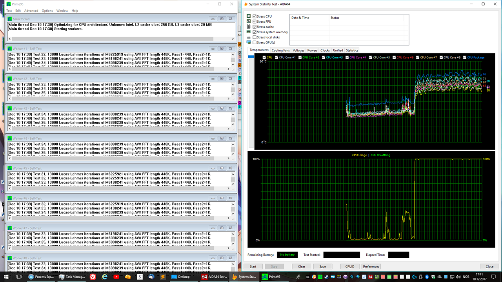This screenshot has height=282, width=502.
Task: Click the Start button in AIDA64
Action: 253,266
